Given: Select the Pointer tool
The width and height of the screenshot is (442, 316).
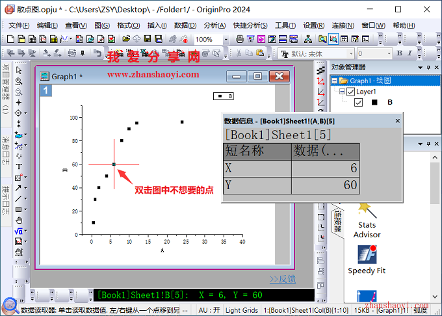Looking at the screenshot, I should (x=19, y=70).
